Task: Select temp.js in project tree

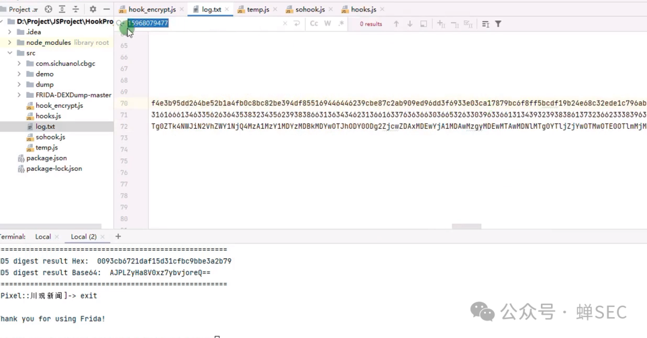Action: pos(46,148)
